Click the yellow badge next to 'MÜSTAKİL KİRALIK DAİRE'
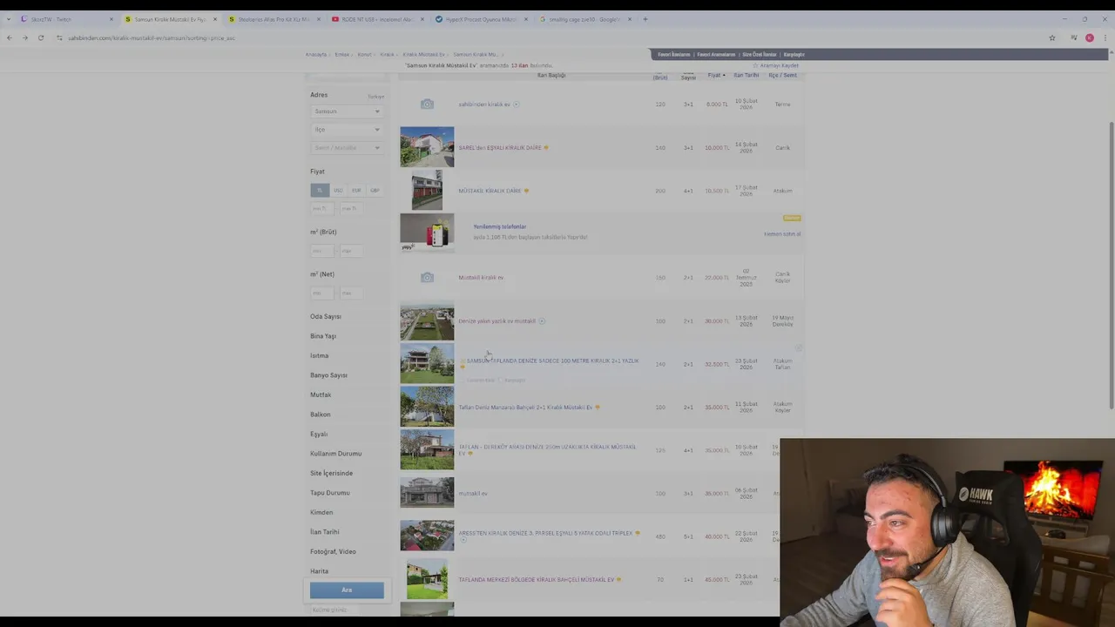The height and width of the screenshot is (627, 1115). coord(526,191)
